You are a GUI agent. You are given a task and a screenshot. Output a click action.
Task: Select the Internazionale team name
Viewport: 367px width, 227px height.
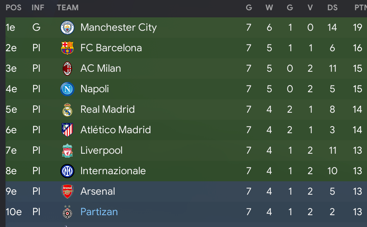pos(113,171)
